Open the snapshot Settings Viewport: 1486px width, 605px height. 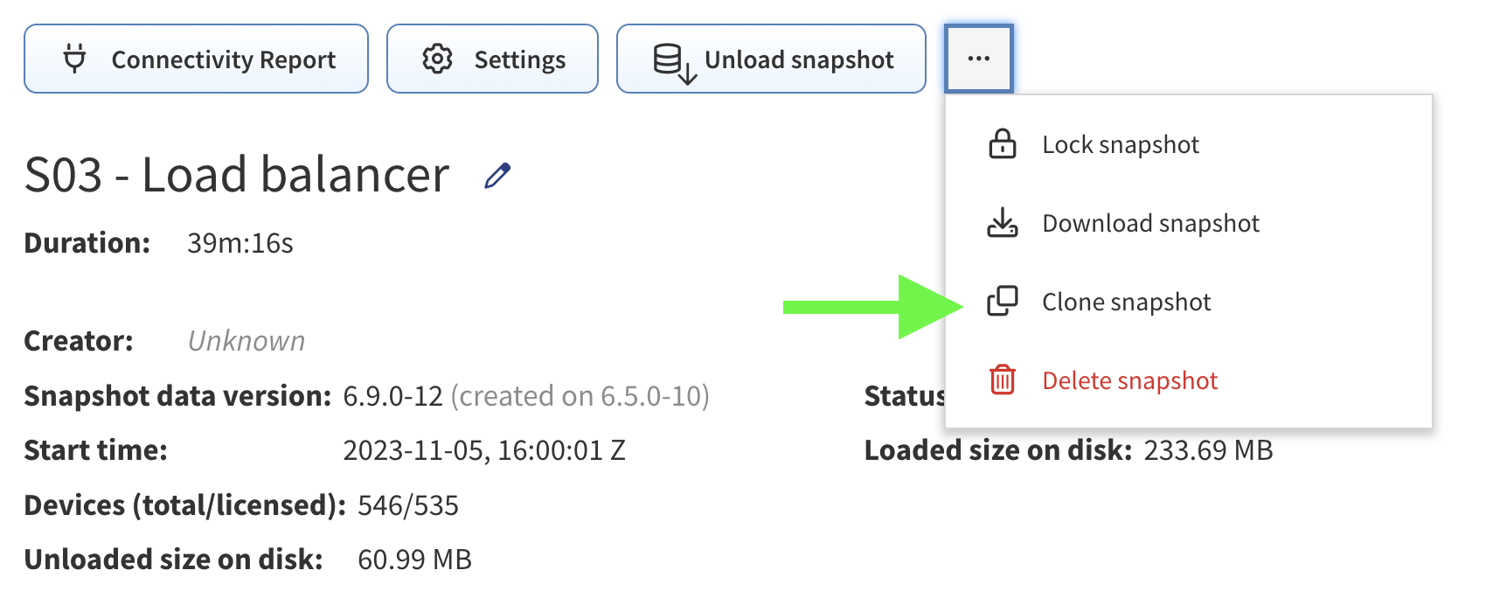(x=519, y=59)
